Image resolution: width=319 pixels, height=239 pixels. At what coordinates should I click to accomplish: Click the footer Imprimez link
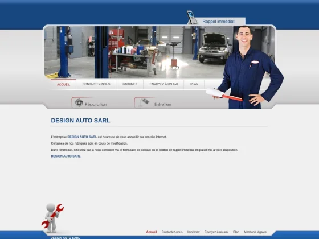coord(194,232)
